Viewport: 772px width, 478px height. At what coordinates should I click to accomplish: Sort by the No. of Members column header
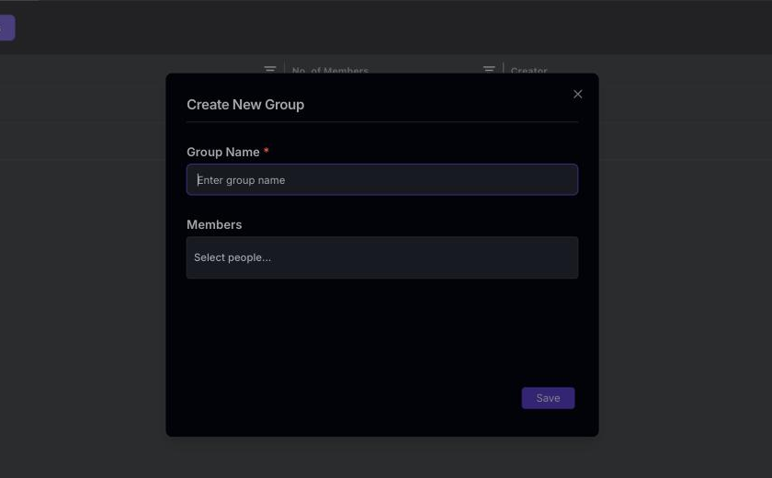tap(330, 71)
